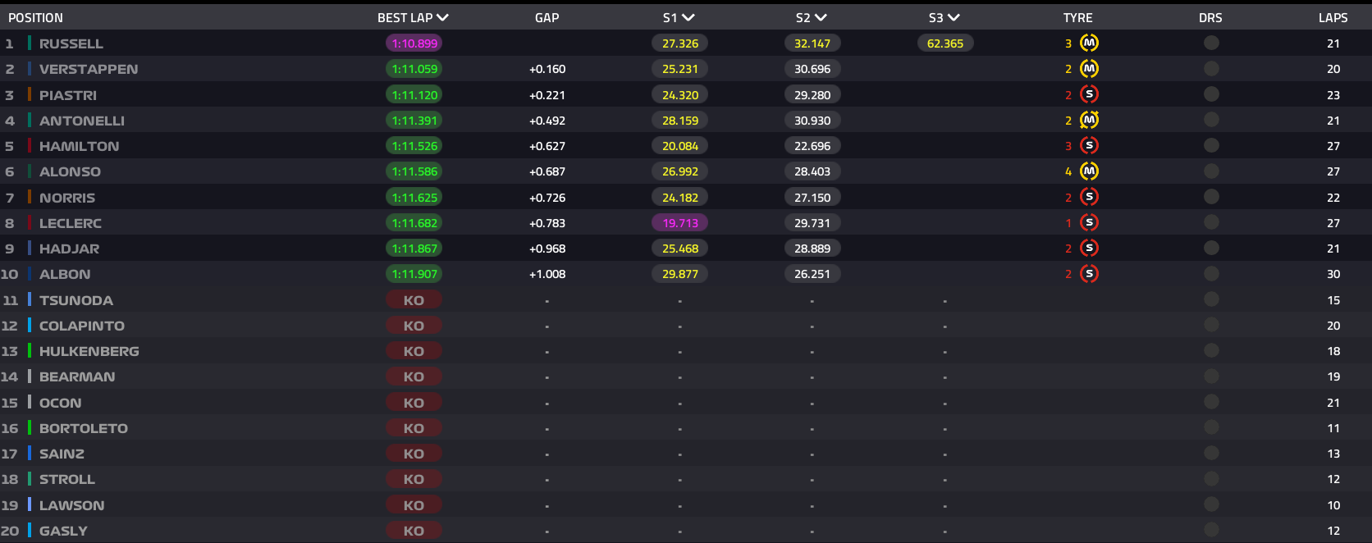Image resolution: width=1372 pixels, height=543 pixels.
Task: Click the KO badge for Gasly
Action: pyautogui.click(x=414, y=531)
